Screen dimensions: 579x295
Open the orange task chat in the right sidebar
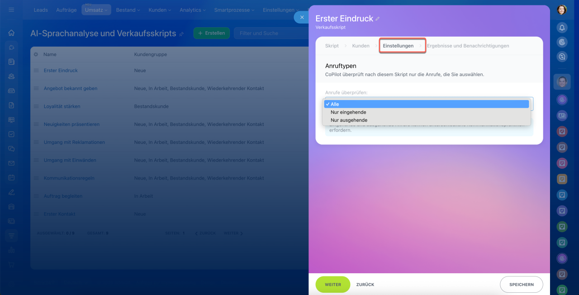pos(562,179)
